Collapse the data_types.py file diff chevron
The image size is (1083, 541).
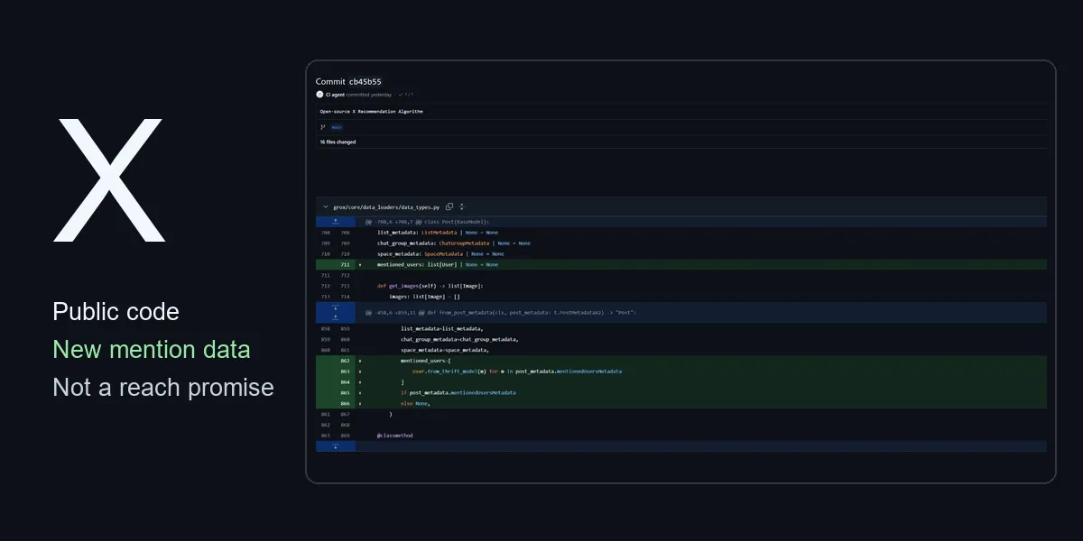click(x=325, y=207)
